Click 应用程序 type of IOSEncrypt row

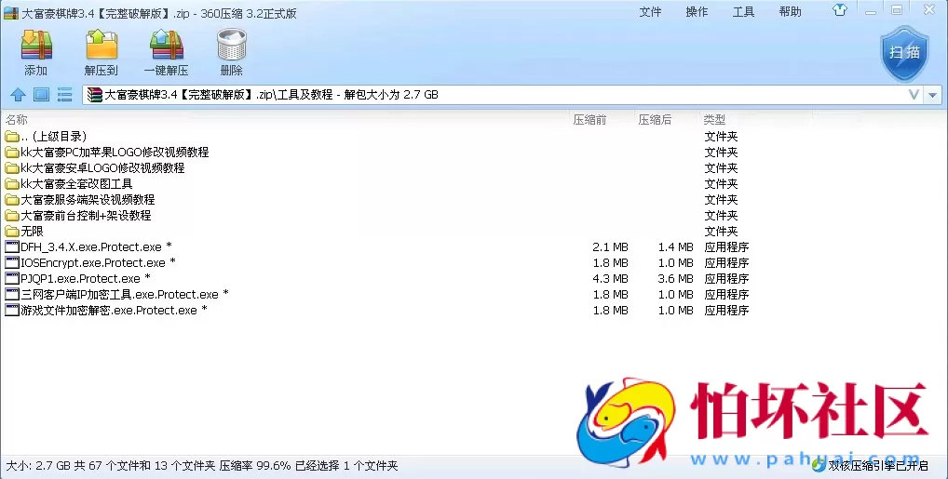tap(726, 263)
